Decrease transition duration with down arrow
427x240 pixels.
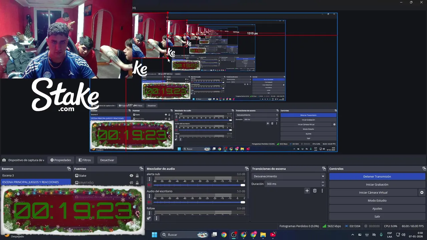[323, 185]
